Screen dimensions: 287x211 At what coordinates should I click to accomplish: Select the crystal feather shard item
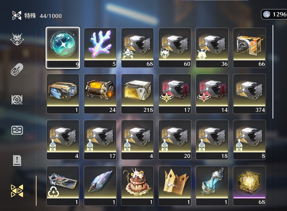click(x=100, y=186)
